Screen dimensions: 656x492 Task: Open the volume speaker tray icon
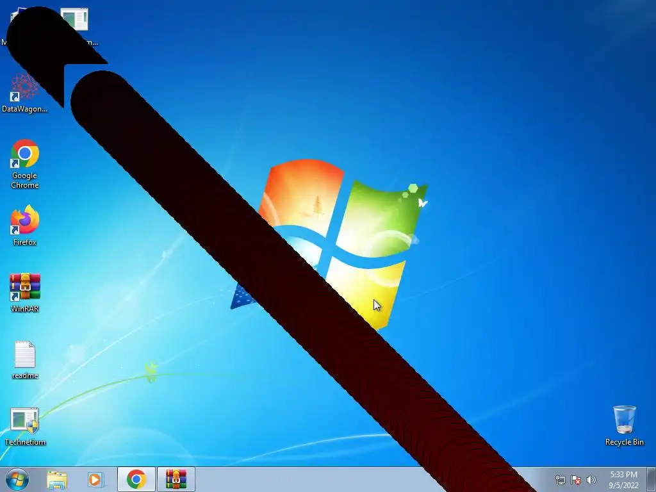click(x=591, y=480)
